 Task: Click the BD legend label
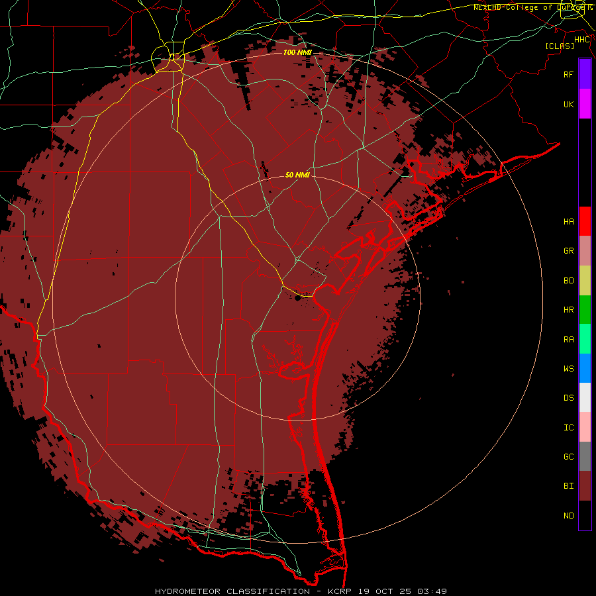point(569,281)
